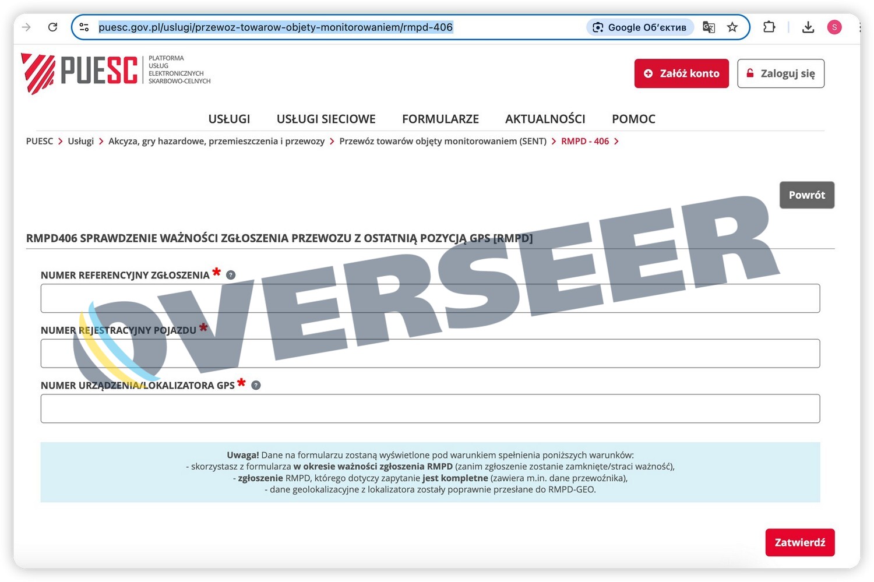Reload the page with the refresh icon
The height and width of the screenshot is (582, 874).
52,27
